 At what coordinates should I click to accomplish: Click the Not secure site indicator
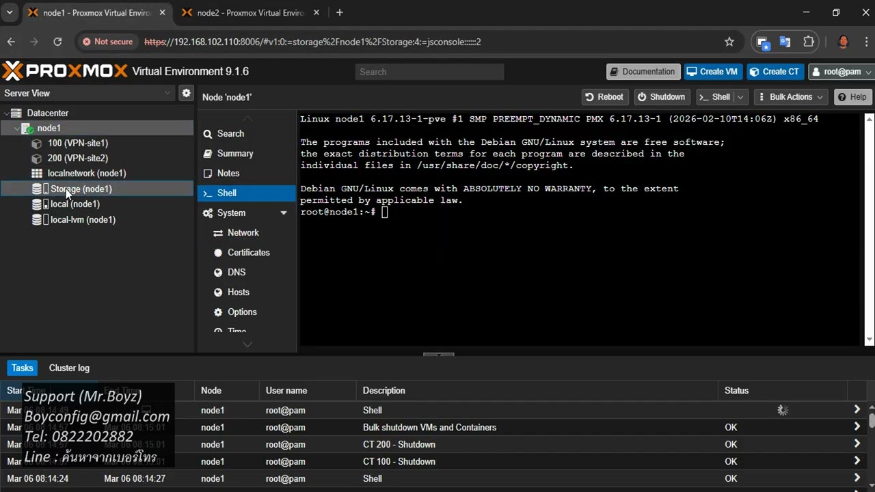[x=107, y=42]
